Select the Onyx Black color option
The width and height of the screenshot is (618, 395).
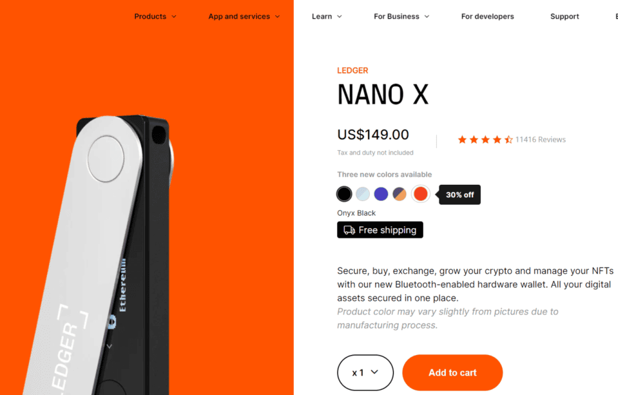(x=344, y=194)
